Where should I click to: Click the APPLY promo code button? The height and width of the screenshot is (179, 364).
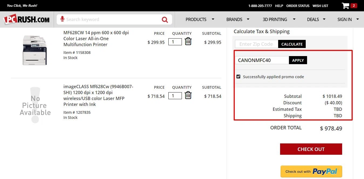tap(298, 60)
